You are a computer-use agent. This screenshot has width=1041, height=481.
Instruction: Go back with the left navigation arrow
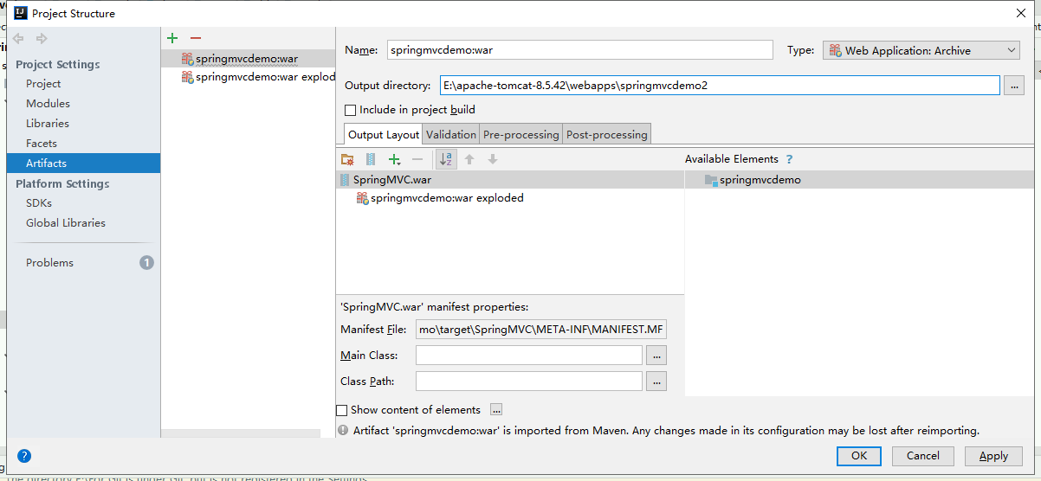click(x=18, y=39)
